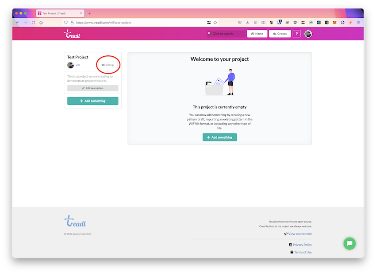Click 'This project is currently empty' text
The height and width of the screenshot is (274, 376).
[x=220, y=107]
